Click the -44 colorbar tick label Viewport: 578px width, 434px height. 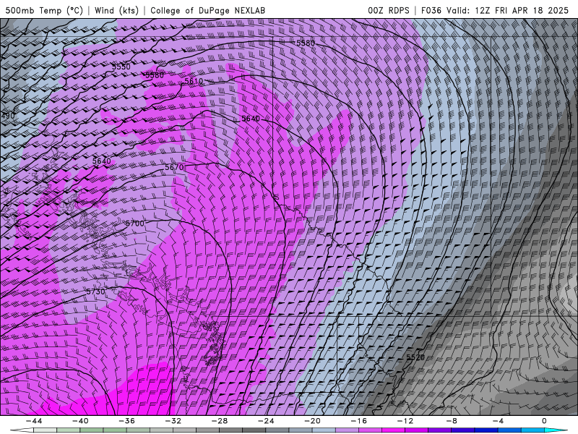click(x=34, y=421)
